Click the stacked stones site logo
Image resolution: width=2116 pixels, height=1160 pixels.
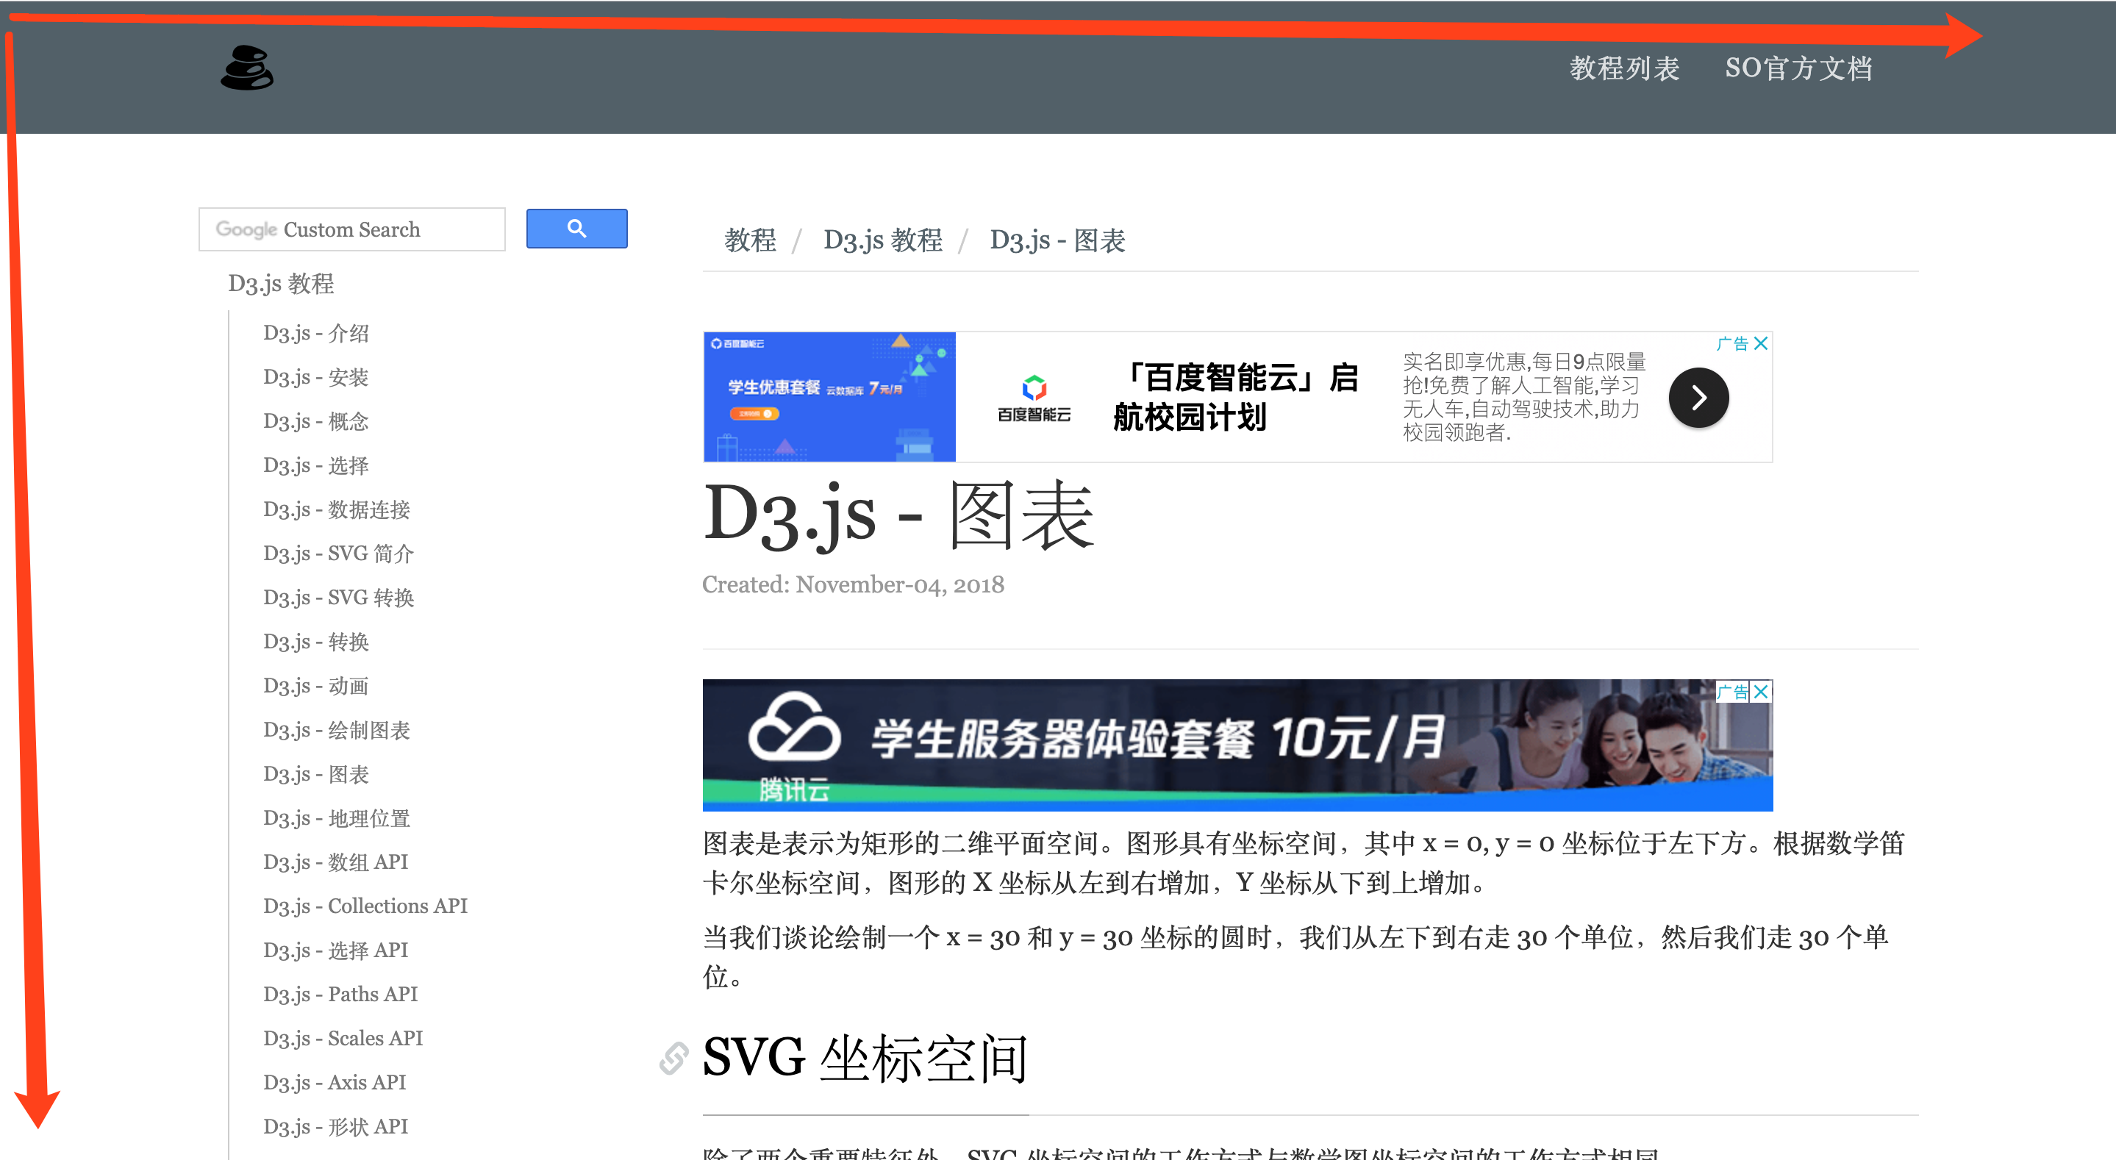(246, 68)
